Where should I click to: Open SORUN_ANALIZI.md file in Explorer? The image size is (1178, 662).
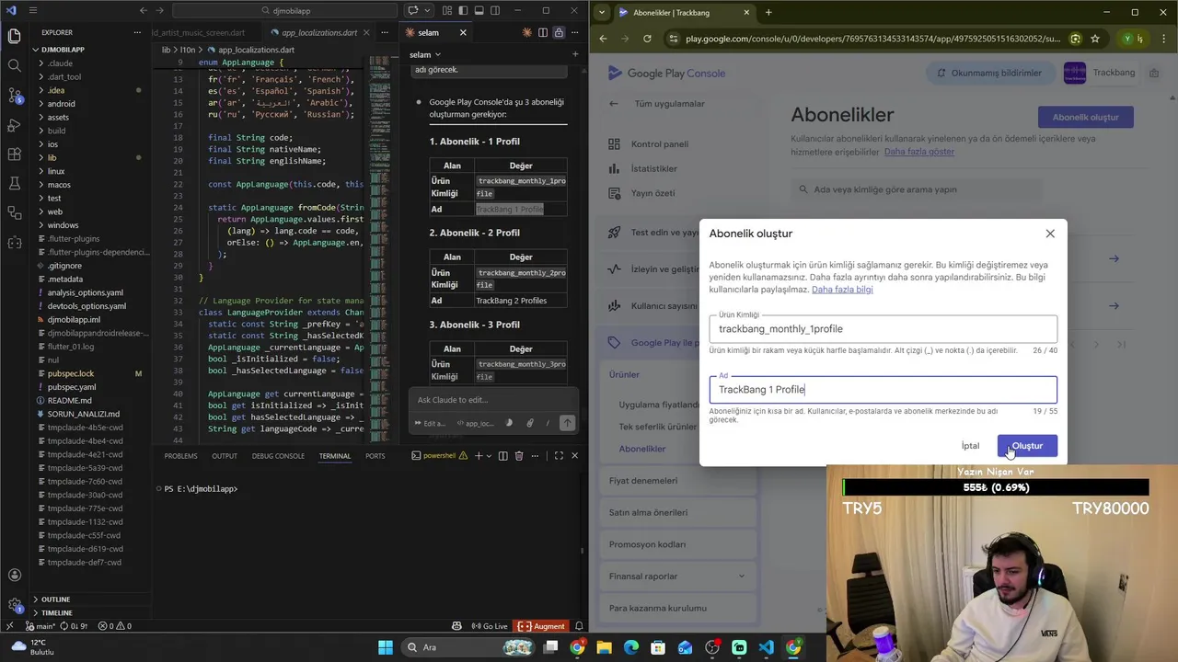coord(84,414)
